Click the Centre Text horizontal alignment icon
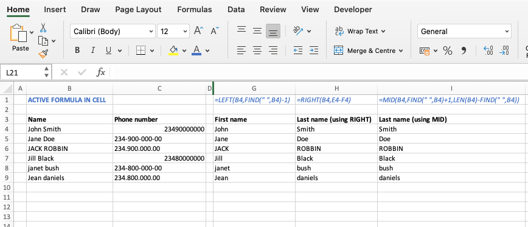Screen dimensions: 528x227 click(257, 51)
